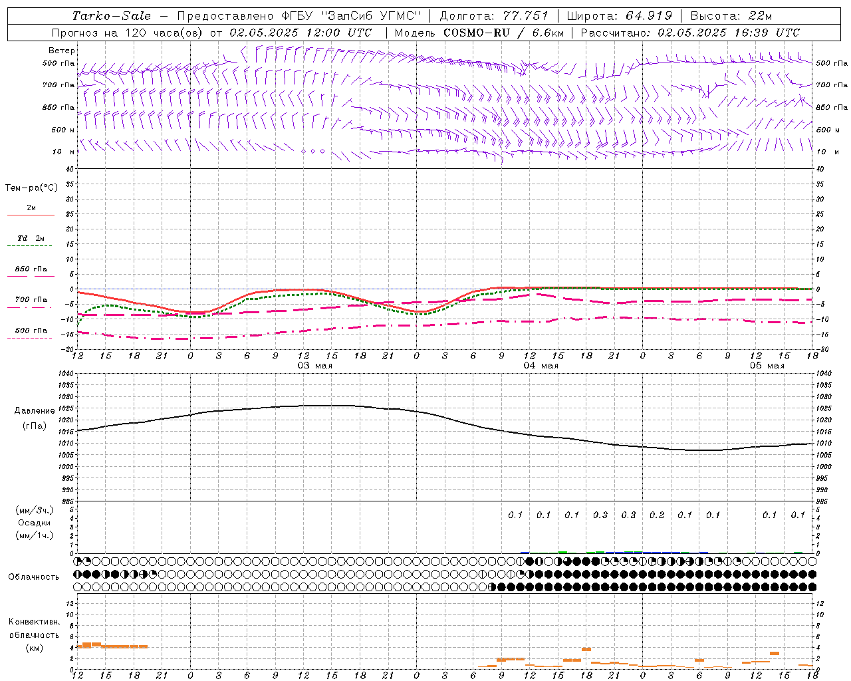Click the Давление panel label
The width and height of the screenshot is (851, 681).
pos(35,411)
